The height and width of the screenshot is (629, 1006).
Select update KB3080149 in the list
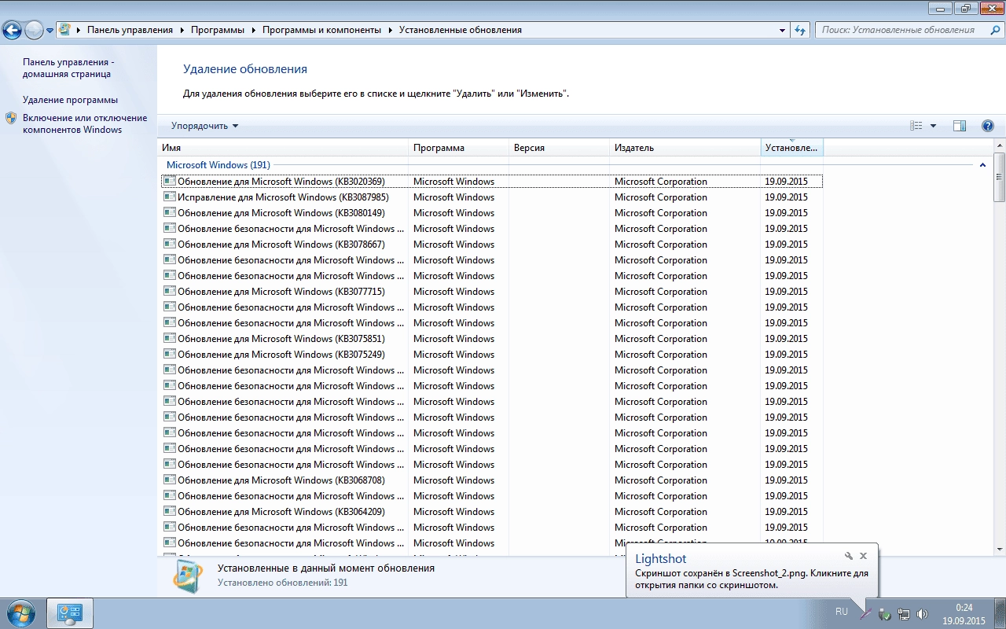[492, 213]
